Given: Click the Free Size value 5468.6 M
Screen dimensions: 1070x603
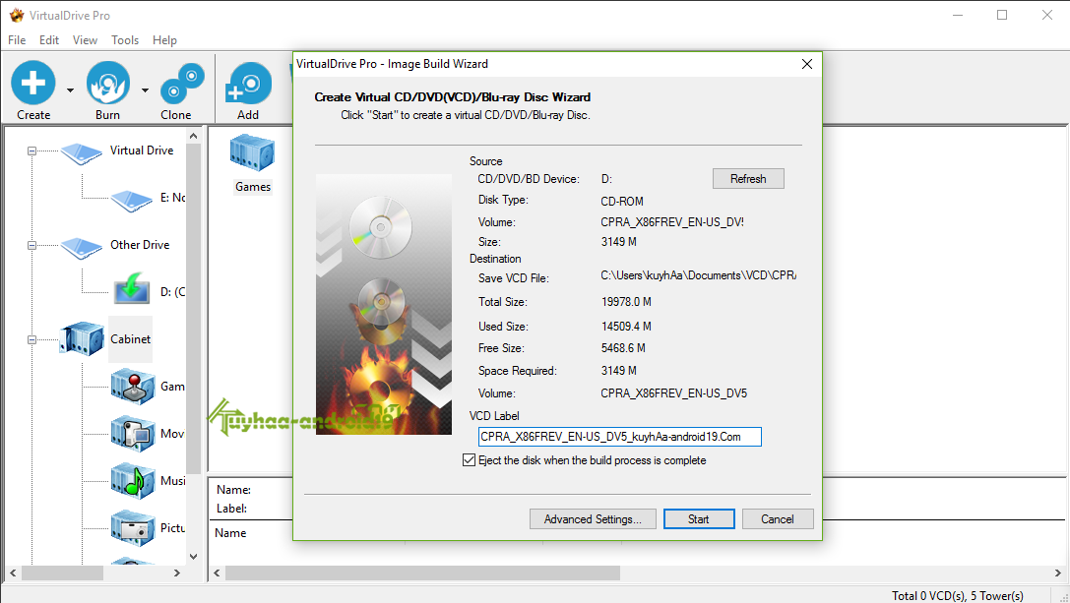Looking at the screenshot, I should [x=623, y=348].
